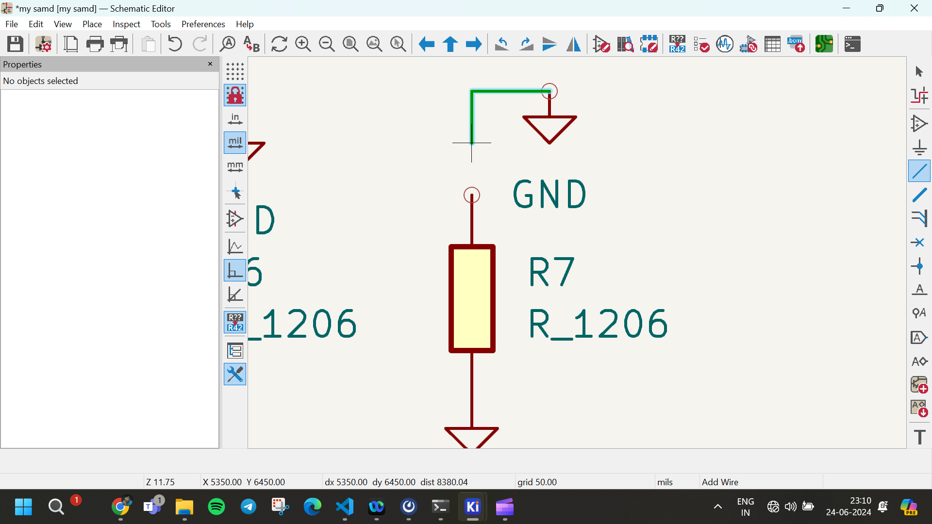Viewport: 932px width, 524px height.
Task: Open the scripting console icon
Action: (852, 44)
